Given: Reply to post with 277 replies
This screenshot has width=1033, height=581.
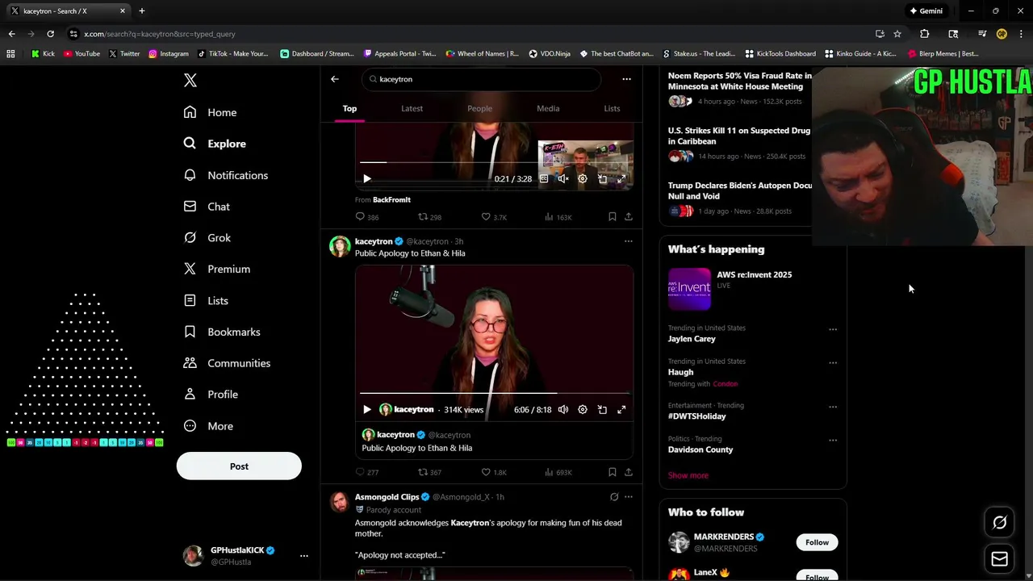Looking at the screenshot, I should coord(367,472).
